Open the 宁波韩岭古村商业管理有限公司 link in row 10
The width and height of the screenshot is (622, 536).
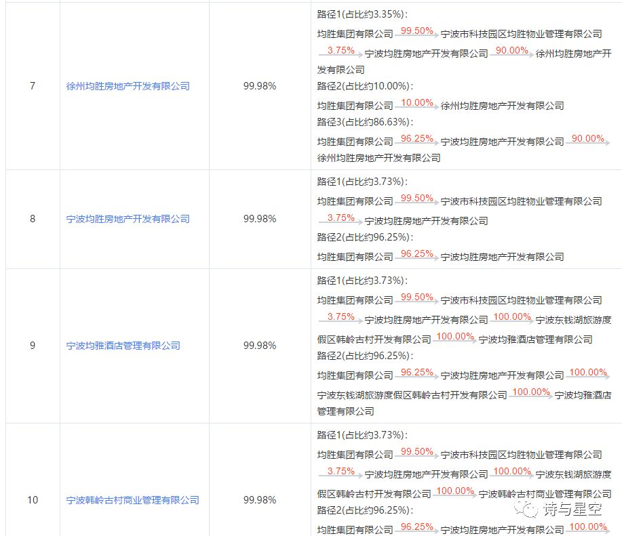tap(132, 500)
